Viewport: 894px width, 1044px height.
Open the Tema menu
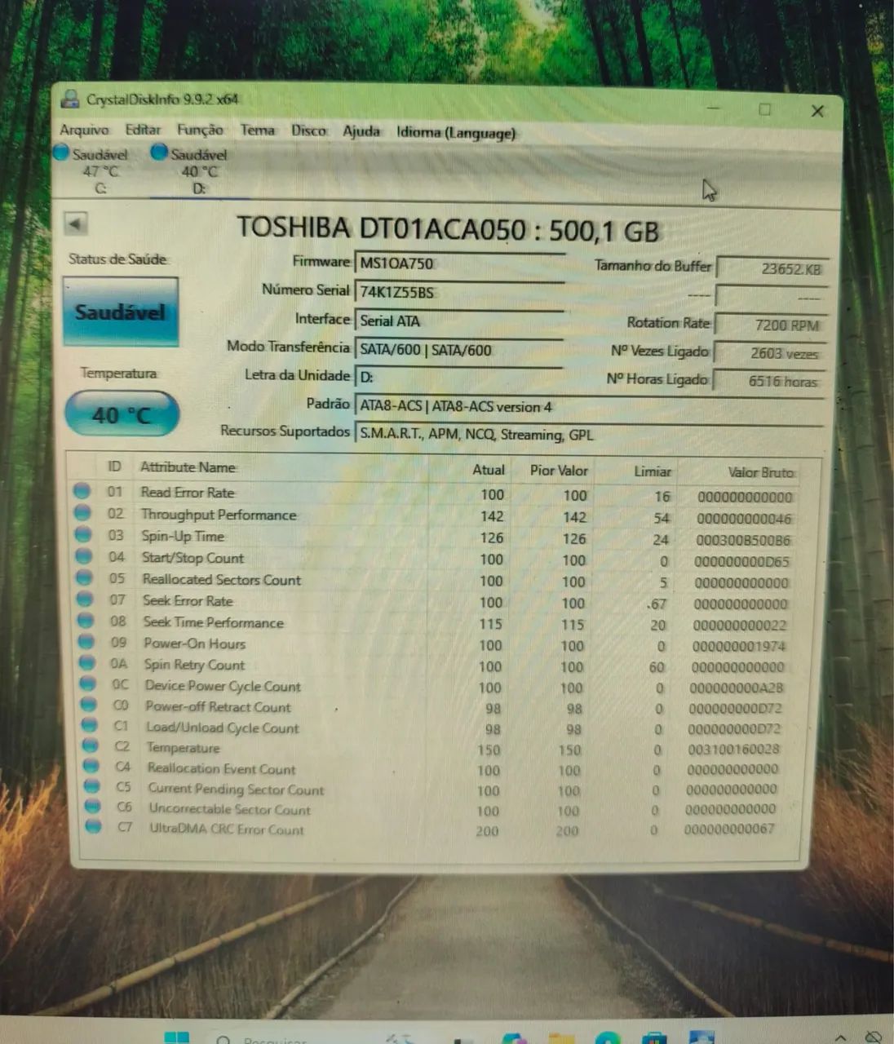(x=257, y=130)
